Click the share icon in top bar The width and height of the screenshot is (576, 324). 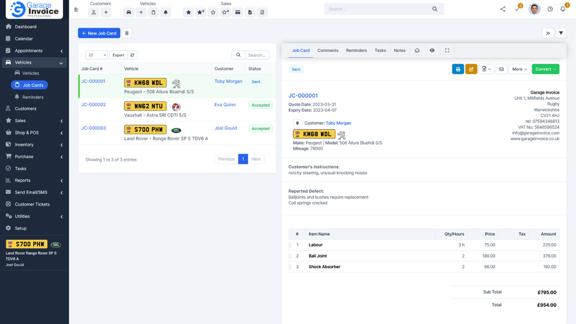click(502, 9)
